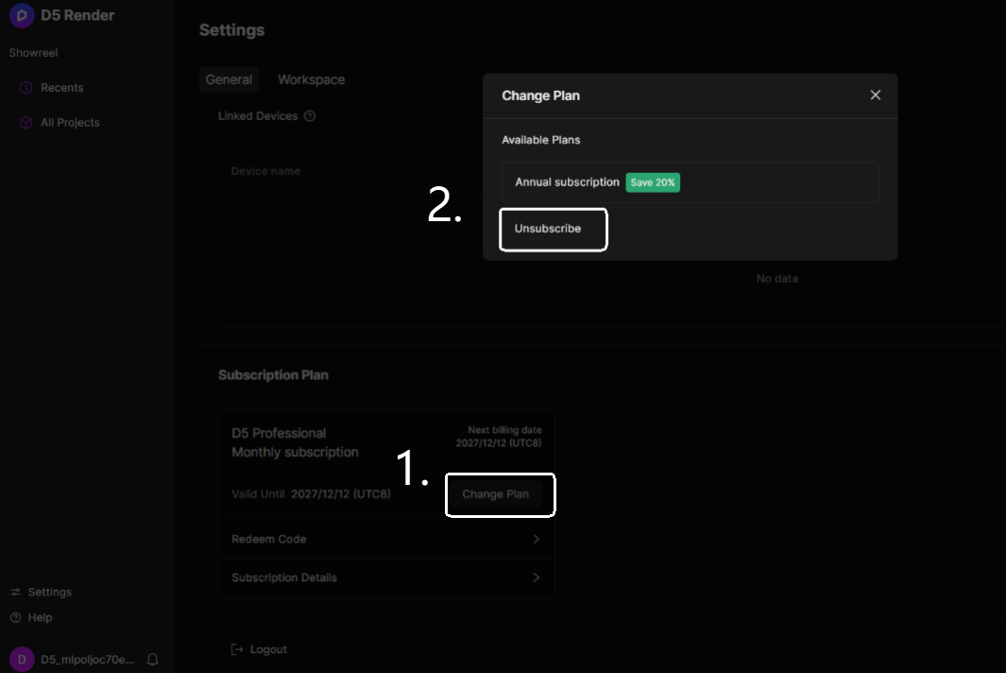Click the All Projects cube icon

point(26,123)
